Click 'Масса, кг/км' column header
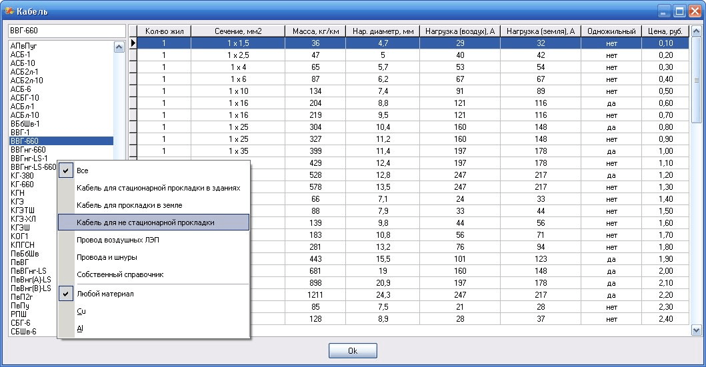Image resolution: width=706 pixels, height=367 pixels. (x=315, y=31)
